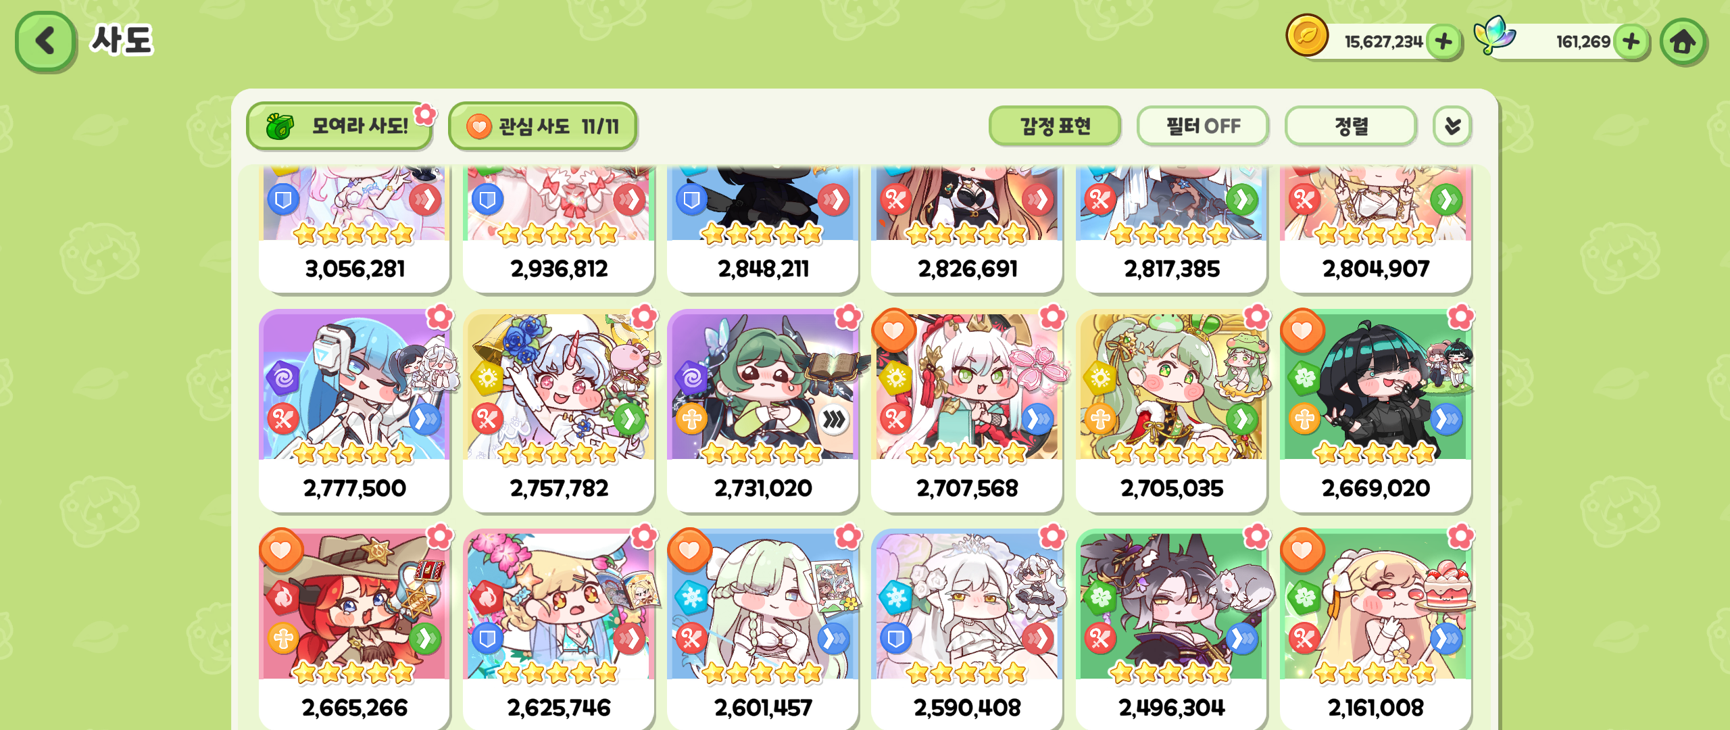Click the flower badge on the 2,777,500 card
Viewport: 1730px width, 730px height.
[x=440, y=316]
